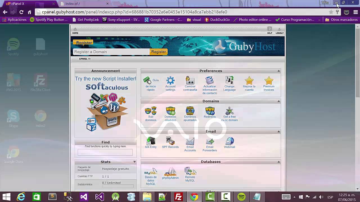Screen dimensions: 360x202
Task: Click the browser Home button
Action: [30, 12]
